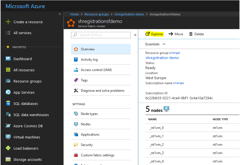Click the purple Tags icon
This screenshot has width=240, height=165.
click(x=76, y=80)
